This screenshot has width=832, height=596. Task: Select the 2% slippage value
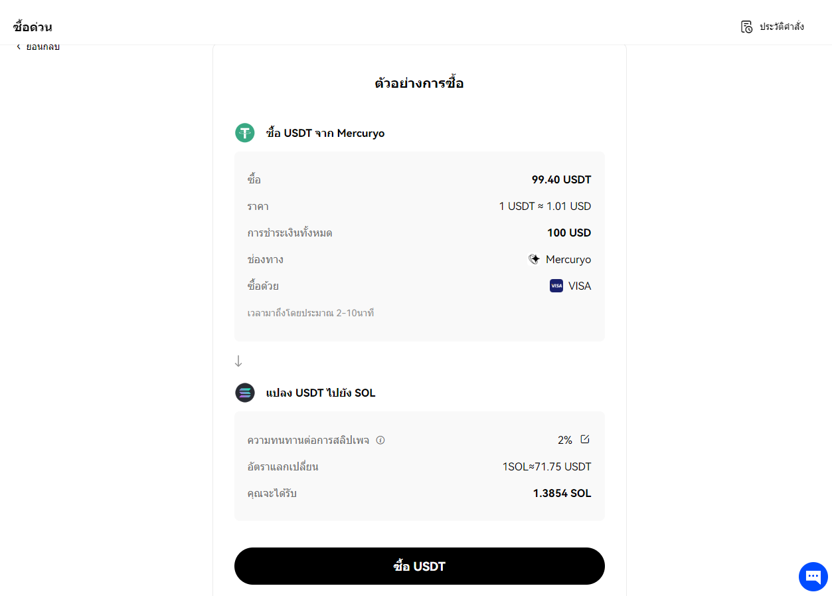click(565, 440)
